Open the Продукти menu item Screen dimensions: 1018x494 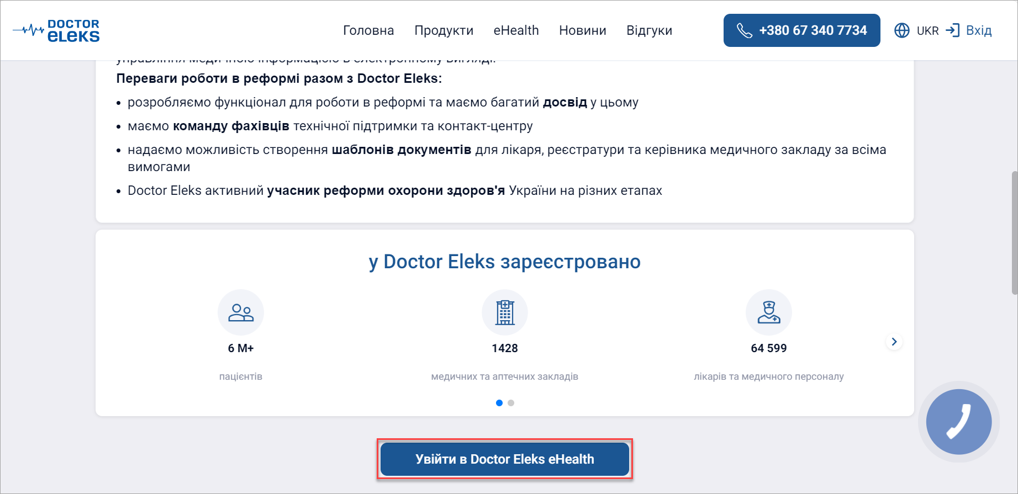tap(444, 30)
